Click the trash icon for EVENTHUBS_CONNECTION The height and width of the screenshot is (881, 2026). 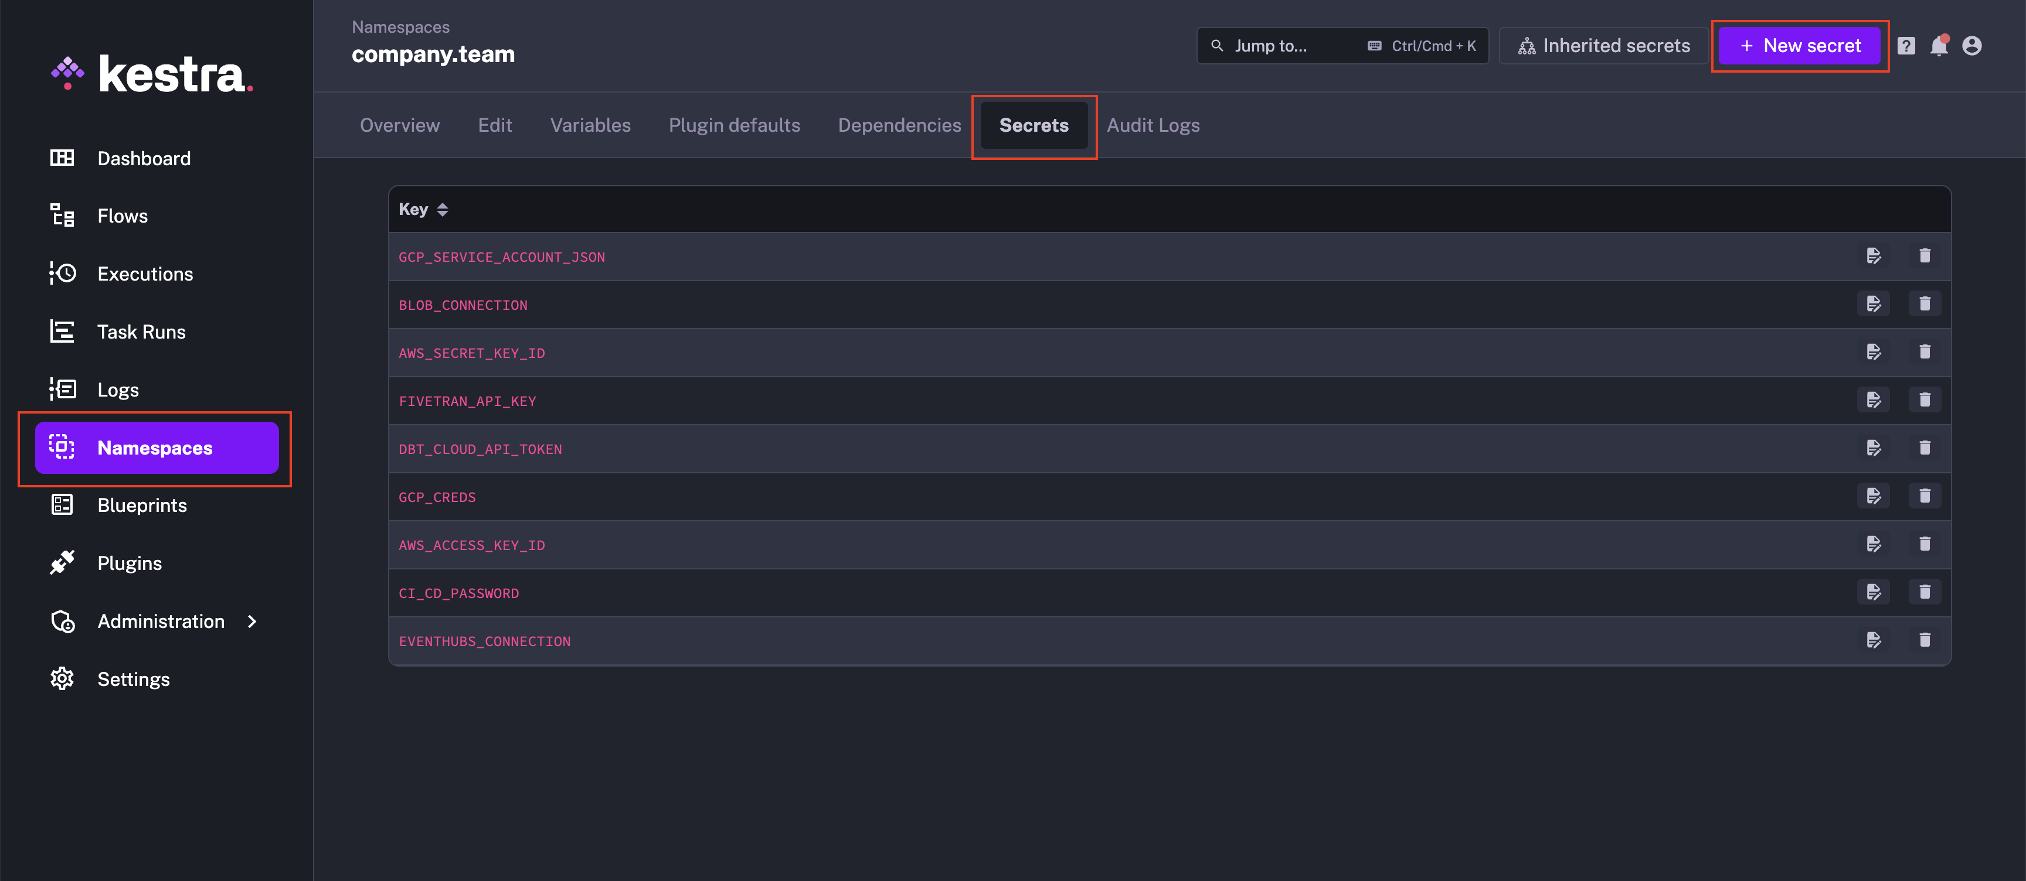click(1924, 640)
